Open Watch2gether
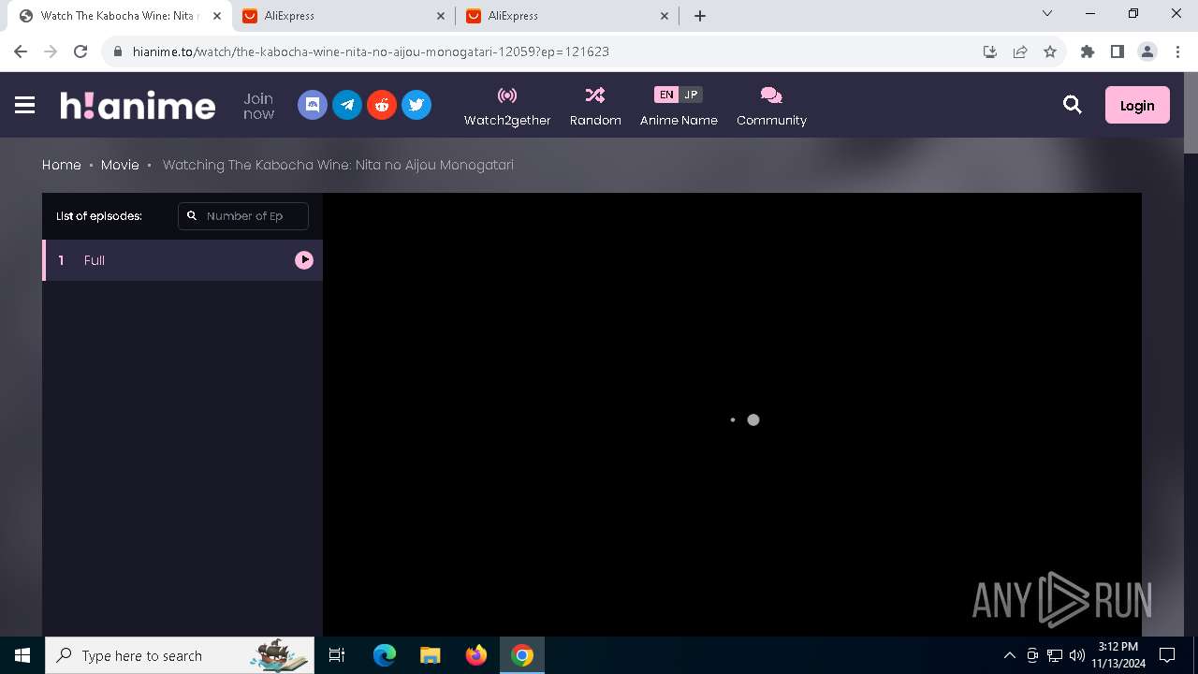The width and height of the screenshot is (1198, 674). 507,106
